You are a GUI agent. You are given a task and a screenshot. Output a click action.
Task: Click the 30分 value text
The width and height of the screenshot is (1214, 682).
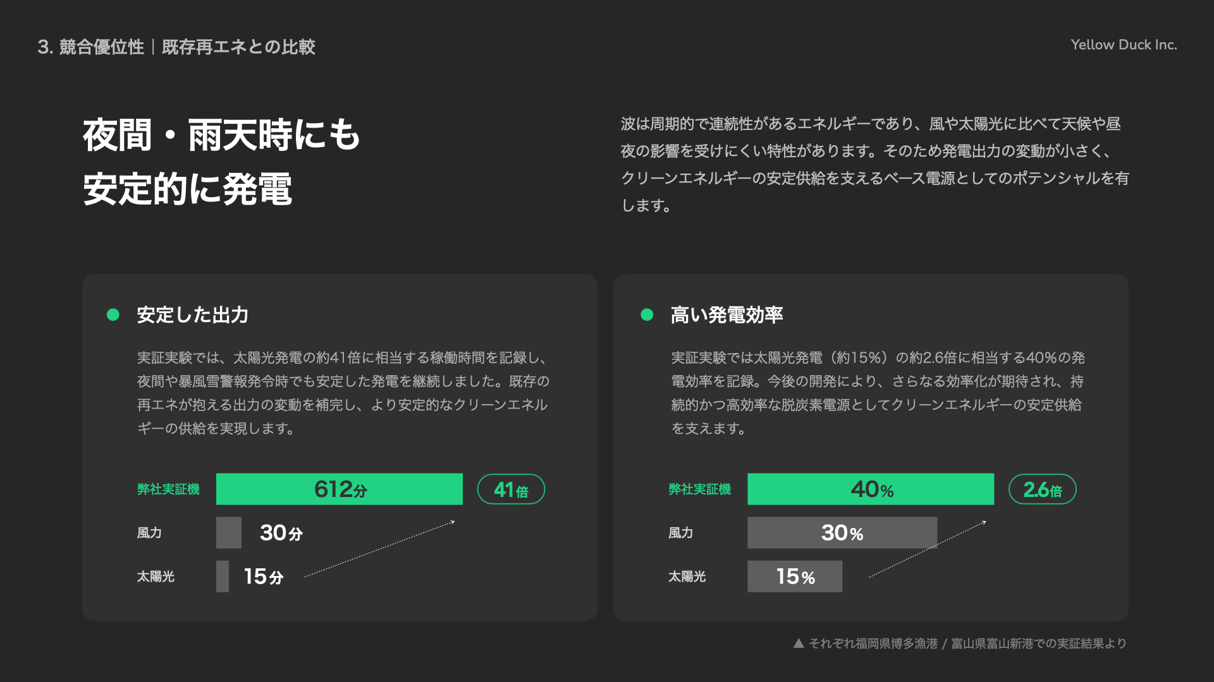click(x=281, y=533)
